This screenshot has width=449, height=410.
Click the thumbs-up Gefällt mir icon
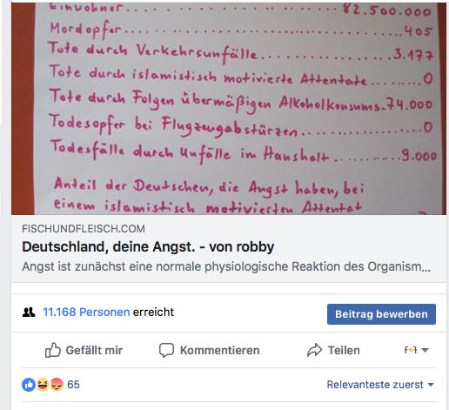coord(53,350)
